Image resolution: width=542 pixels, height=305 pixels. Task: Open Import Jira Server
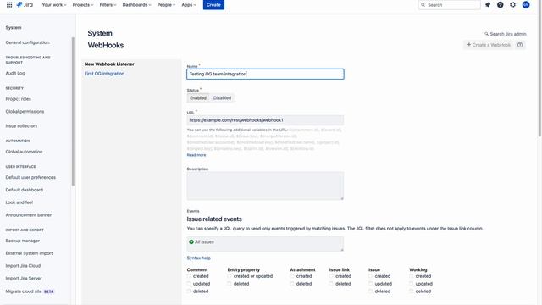24,279
